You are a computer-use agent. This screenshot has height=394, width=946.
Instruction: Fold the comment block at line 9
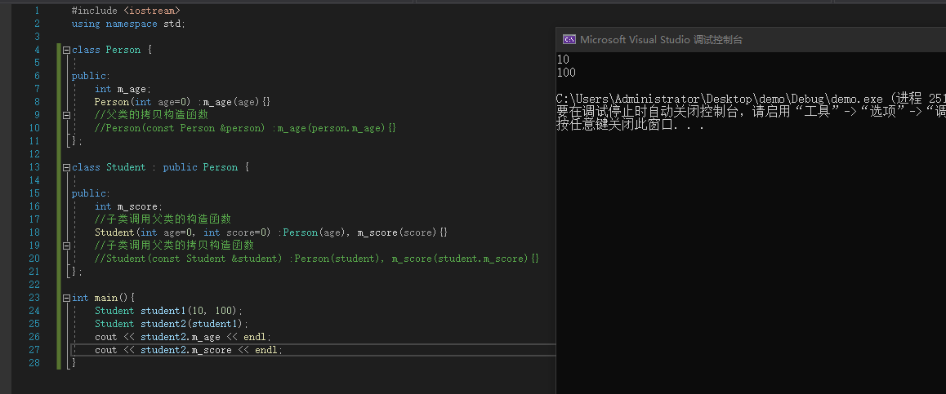pos(66,115)
